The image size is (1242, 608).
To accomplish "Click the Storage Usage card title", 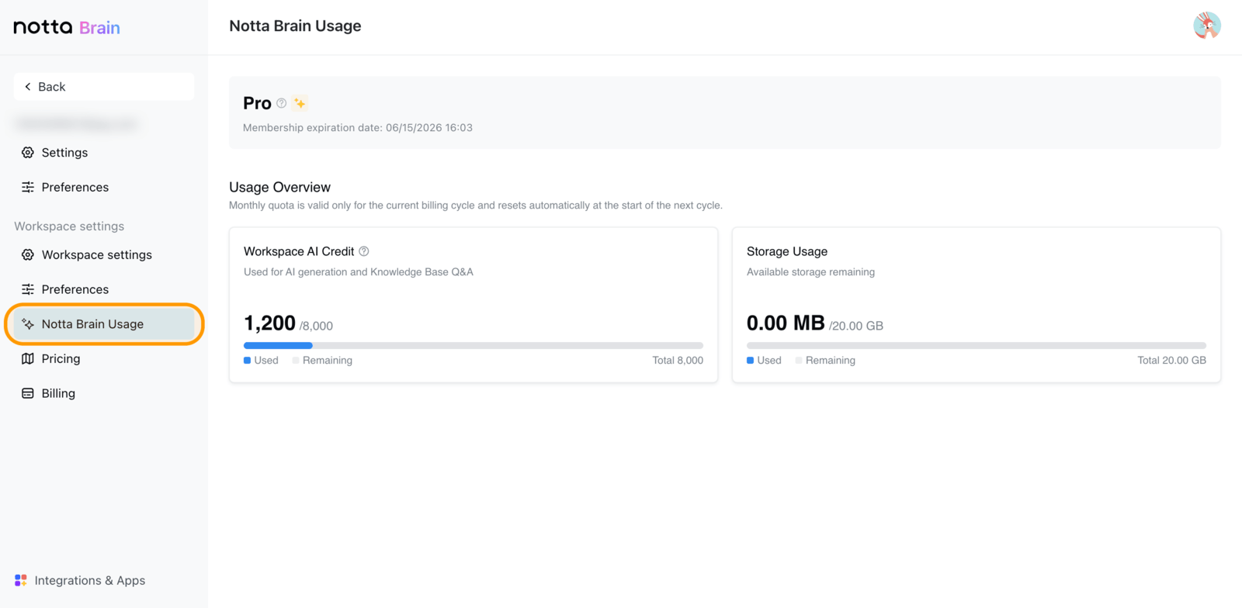I will (x=787, y=251).
